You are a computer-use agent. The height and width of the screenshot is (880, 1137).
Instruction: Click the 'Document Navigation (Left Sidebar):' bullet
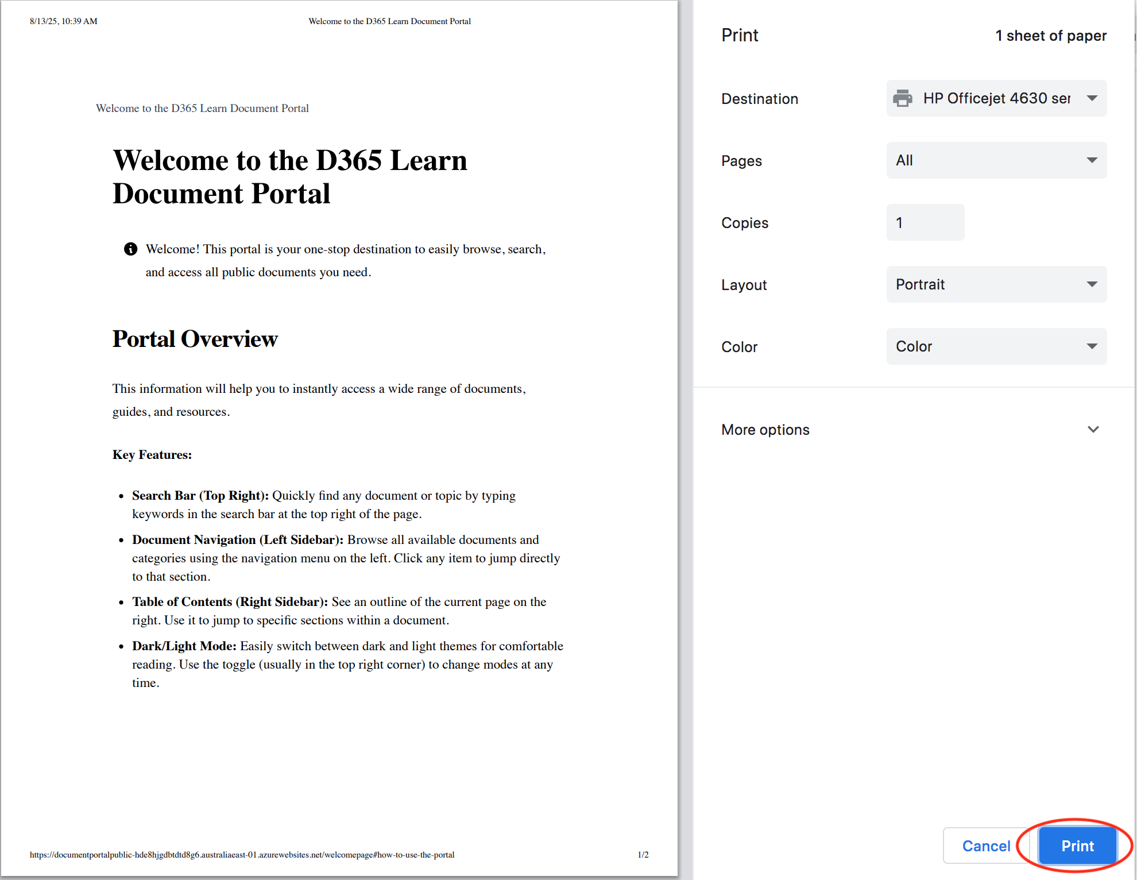pos(238,539)
